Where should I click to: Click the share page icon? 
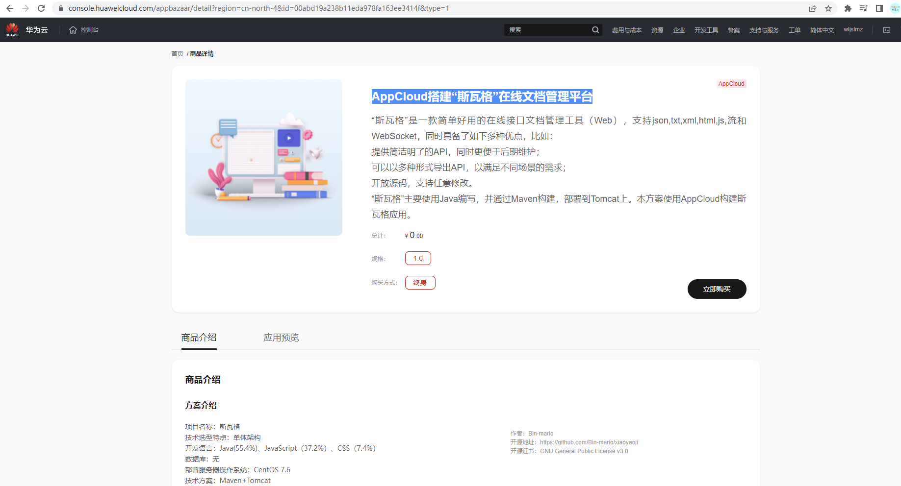pos(813,8)
